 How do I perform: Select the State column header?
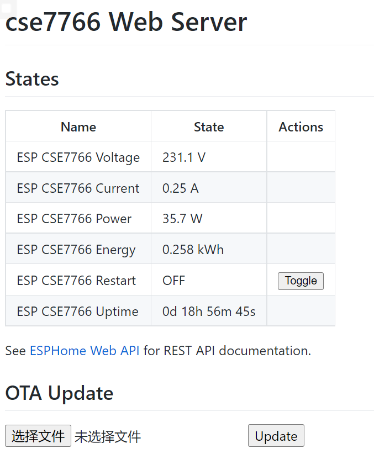click(209, 127)
